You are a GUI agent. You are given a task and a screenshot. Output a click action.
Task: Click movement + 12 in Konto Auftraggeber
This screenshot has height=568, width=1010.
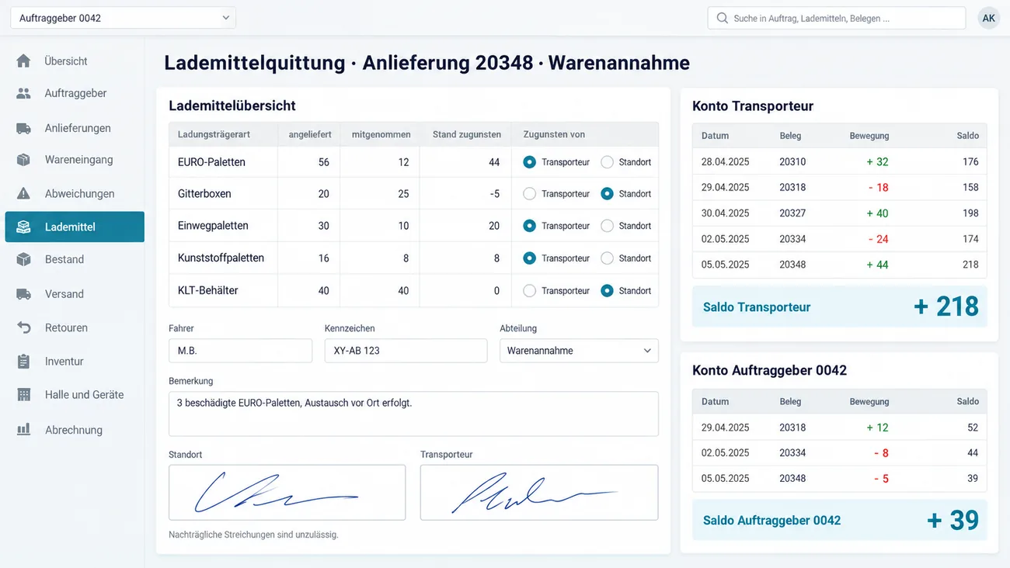point(877,428)
